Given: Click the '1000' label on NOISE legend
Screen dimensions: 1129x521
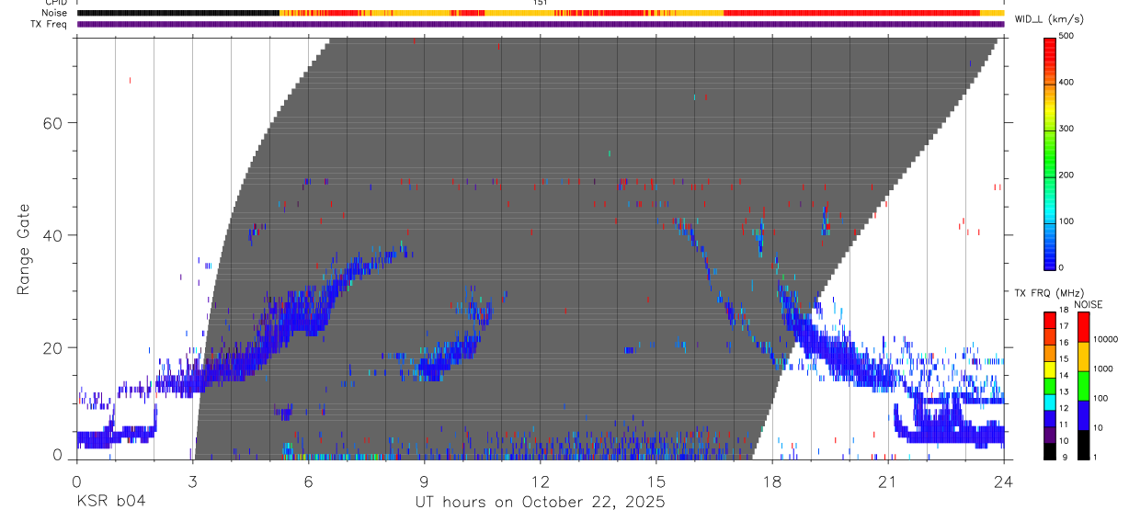Looking at the screenshot, I should tap(1105, 368).
